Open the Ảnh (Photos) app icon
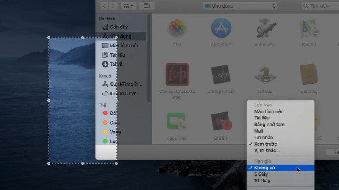This screenshot has width=339, height=190. click(177, 29)
